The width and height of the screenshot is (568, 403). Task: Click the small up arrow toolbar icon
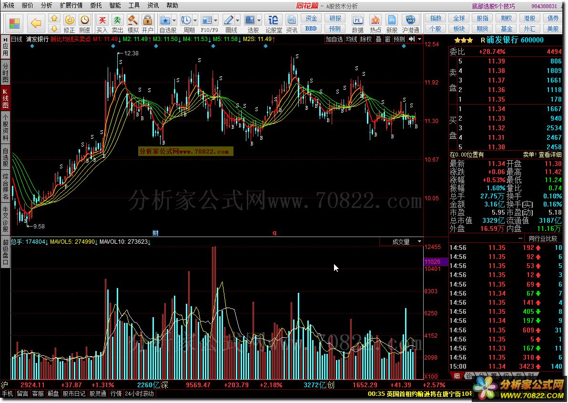tap(54, 18)
